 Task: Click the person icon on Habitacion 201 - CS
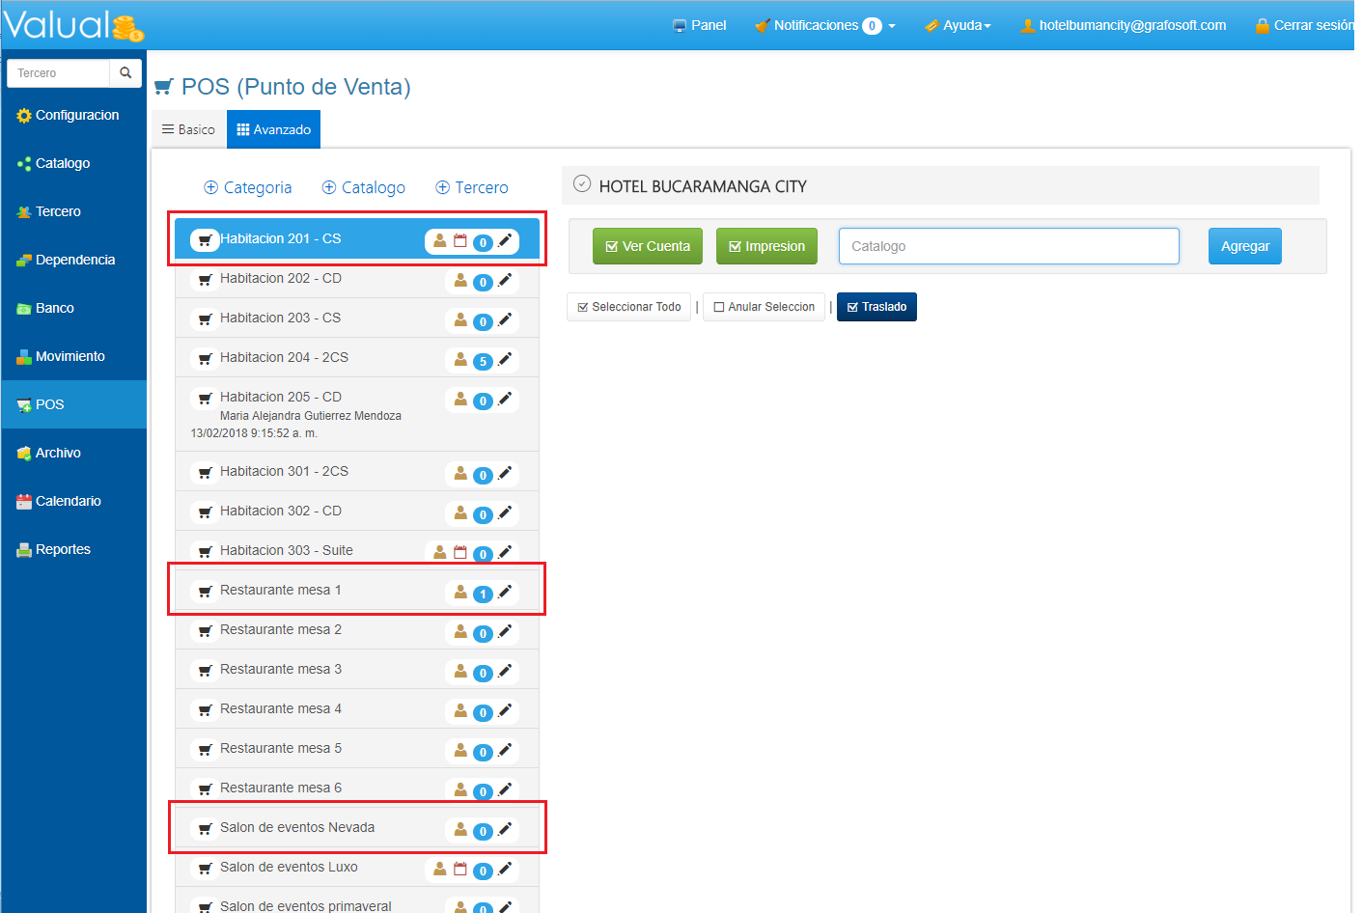tap(440, 240)
